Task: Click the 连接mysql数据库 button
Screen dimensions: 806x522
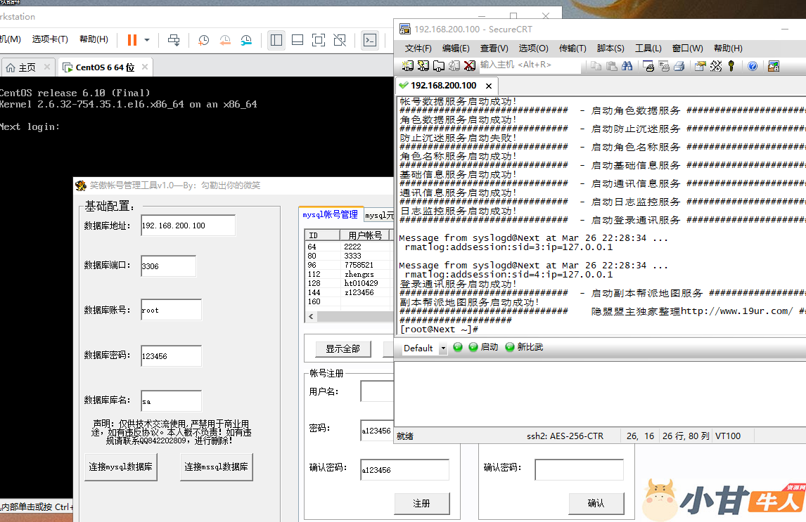Action: tap(122, 466)
